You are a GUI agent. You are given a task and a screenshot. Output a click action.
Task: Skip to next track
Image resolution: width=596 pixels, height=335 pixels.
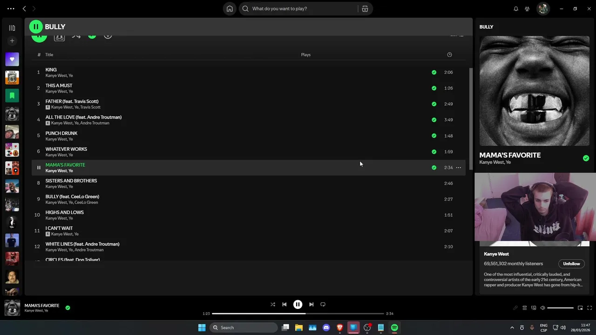311,304
